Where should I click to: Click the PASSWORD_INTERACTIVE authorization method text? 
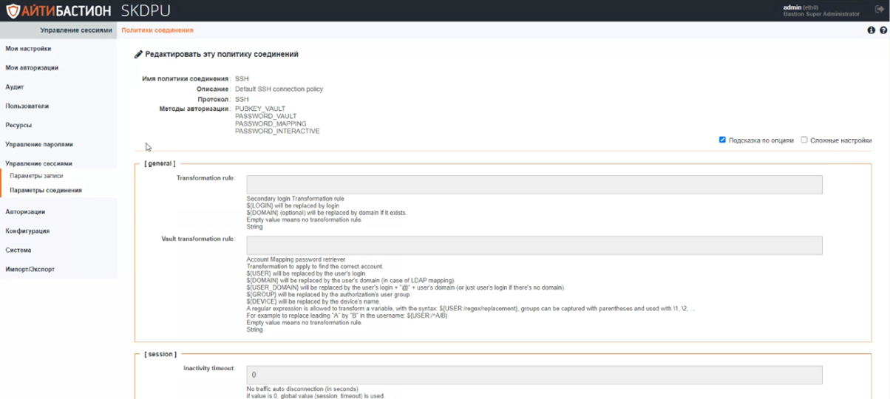tap(277, 132)
